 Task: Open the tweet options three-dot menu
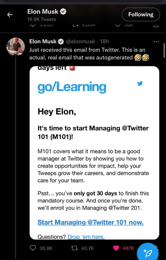click(x=156, y=41)
